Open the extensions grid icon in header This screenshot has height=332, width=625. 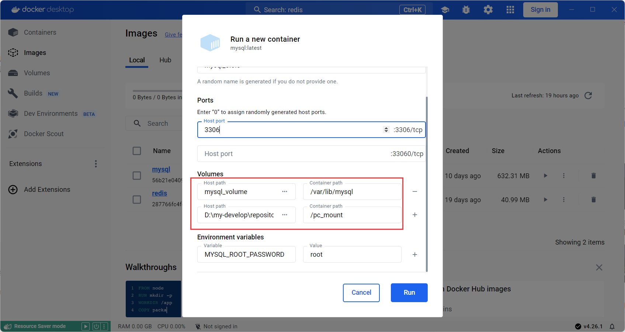point(510,10)
